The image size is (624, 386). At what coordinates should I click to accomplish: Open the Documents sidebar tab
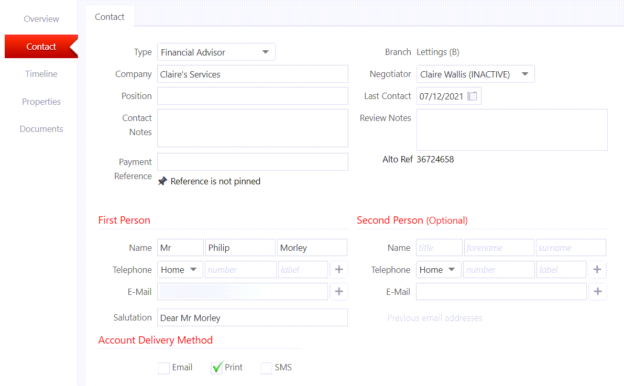pos(41,129)
